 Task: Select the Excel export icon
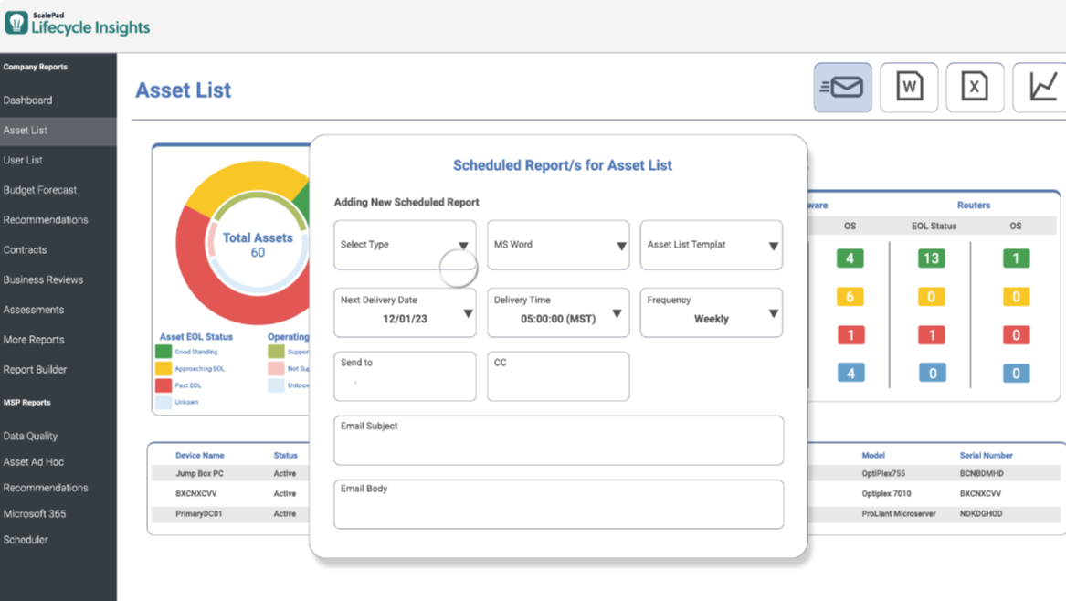click(974, 87)
